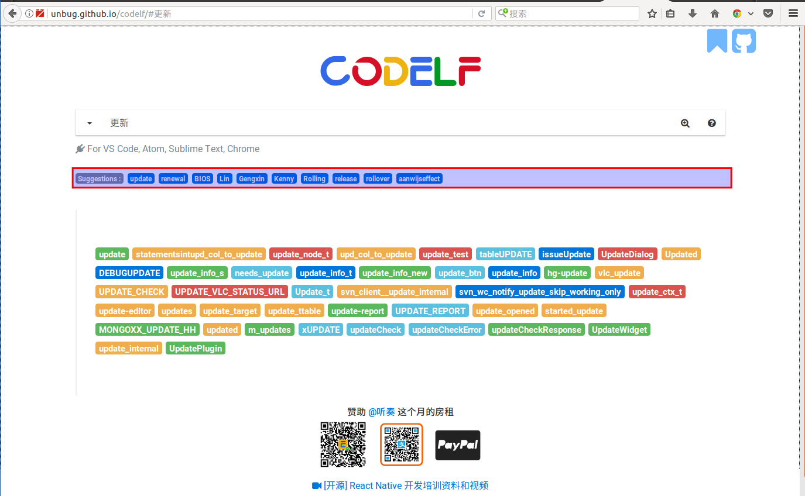Select the 'aanwijseffect' suggestion tag

point(420,178)
